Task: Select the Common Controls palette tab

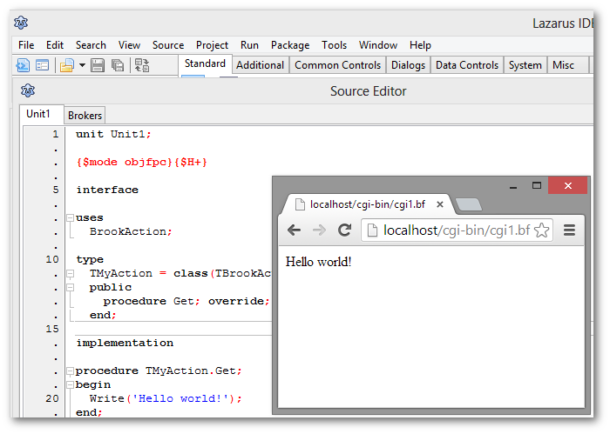Action: point(337,65)
